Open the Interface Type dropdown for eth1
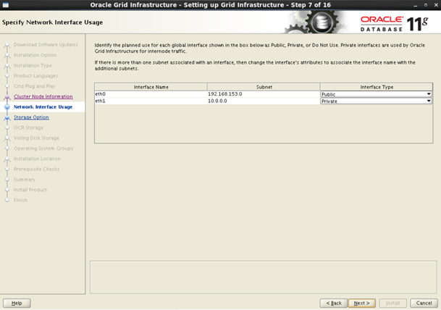441x310 pixels. [x=376, y=101]
